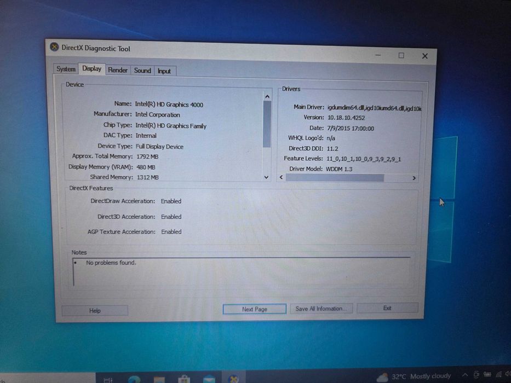511x383 pixels.
Task: Open the Render tab
Action: point(118,70)
